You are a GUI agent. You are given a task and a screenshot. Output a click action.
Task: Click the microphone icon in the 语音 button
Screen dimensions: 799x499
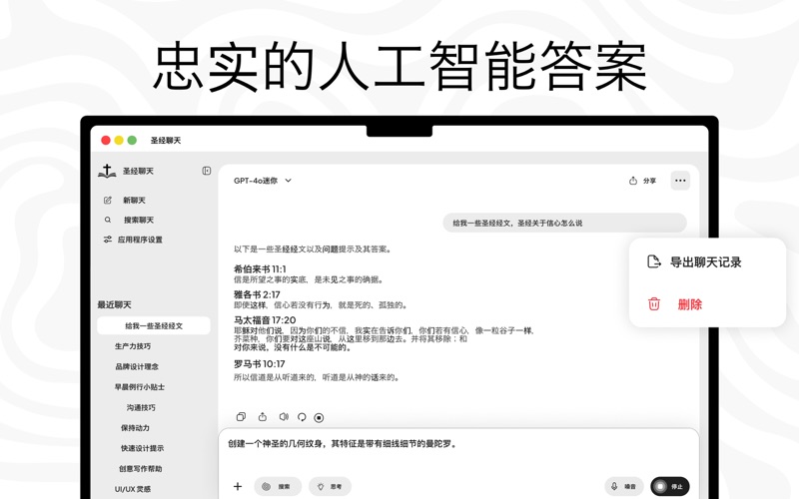[x=614, y=486]
